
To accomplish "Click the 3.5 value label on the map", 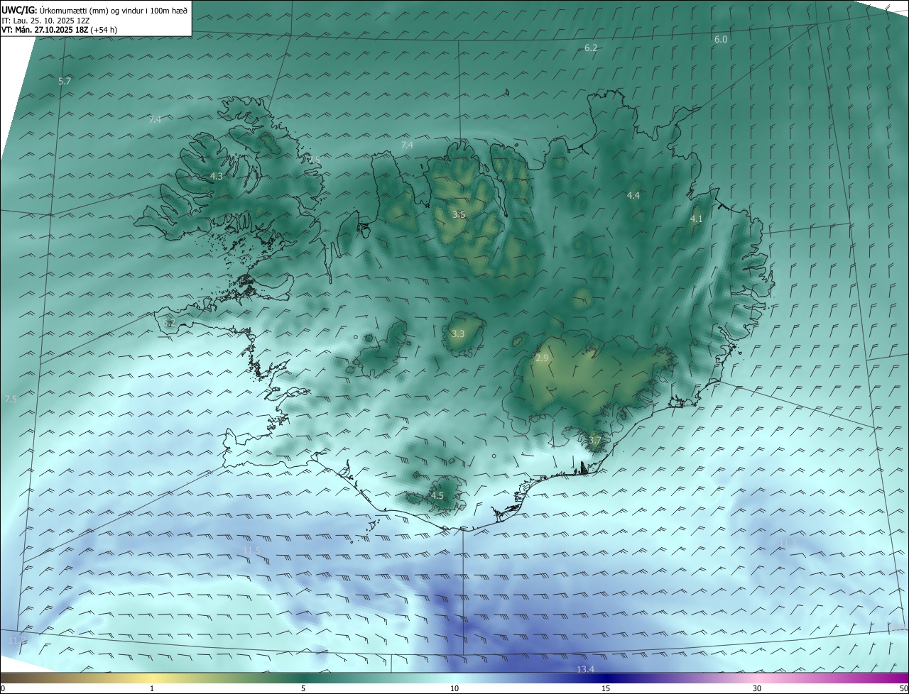I will coord(459,214).
